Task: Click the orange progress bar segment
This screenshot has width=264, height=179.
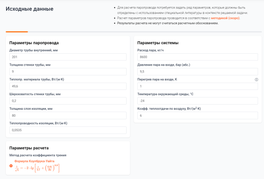Action: [17, 32]
